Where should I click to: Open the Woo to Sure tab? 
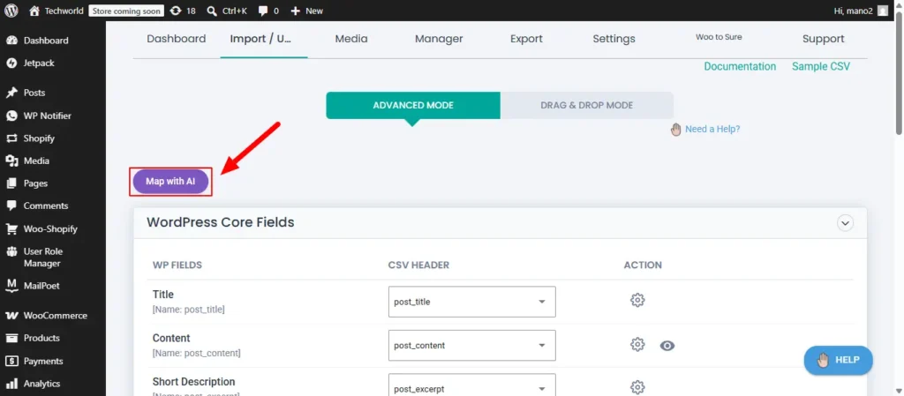[719, 37]
